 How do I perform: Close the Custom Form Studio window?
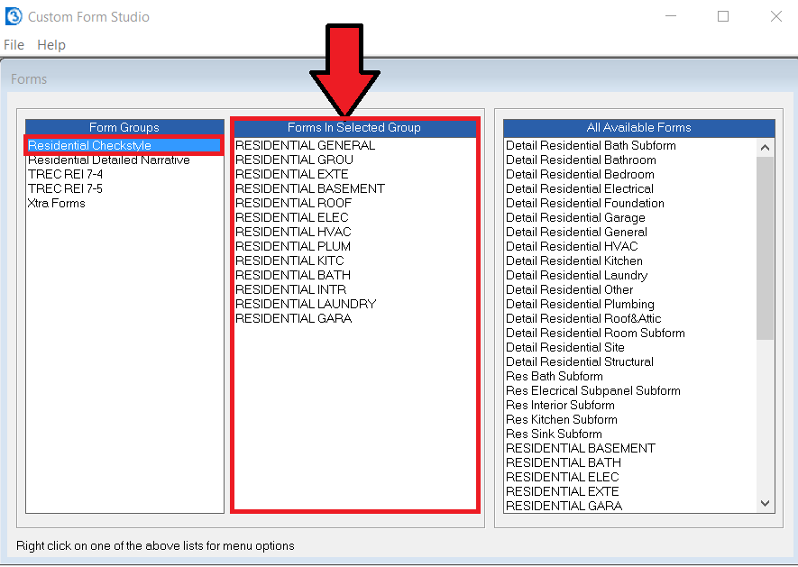[776, 16]
